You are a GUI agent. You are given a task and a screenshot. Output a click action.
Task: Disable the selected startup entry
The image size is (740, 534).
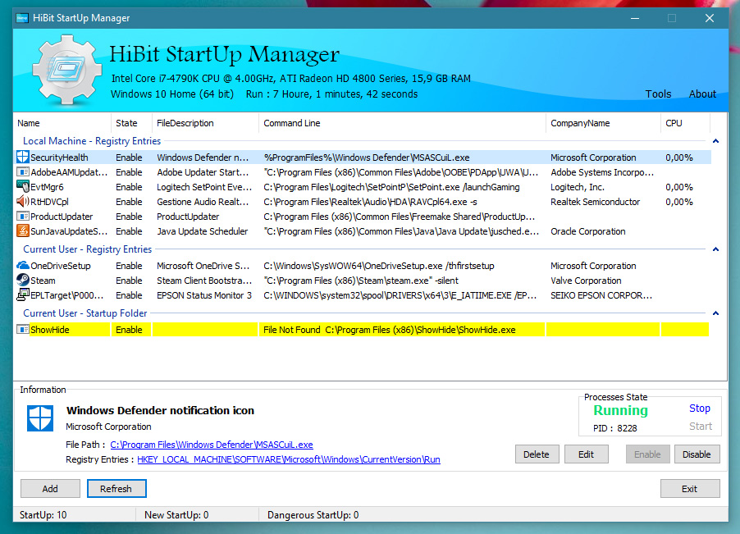coord(697,454)
